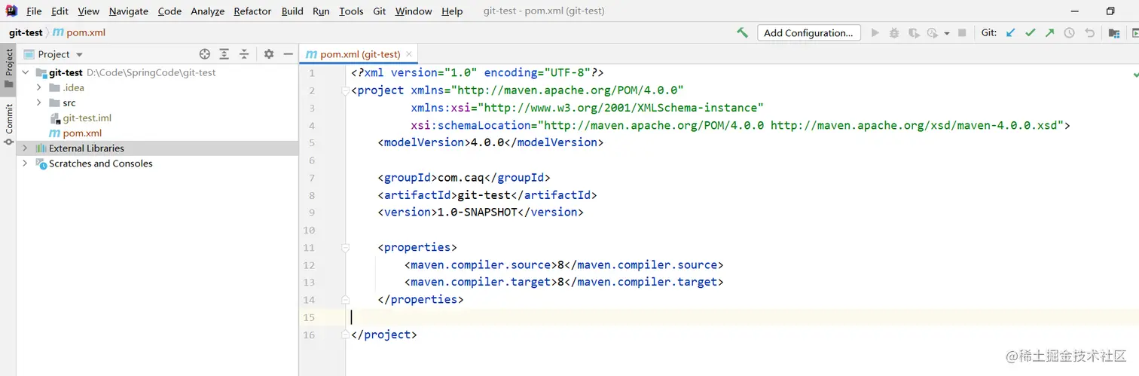Expand External Libraries node
The image size is (1139, 376).
[x=26, y=148]
